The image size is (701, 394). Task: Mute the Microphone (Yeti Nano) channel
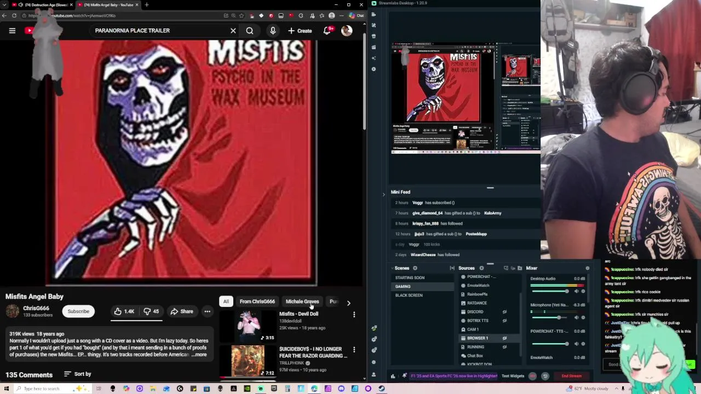point(576,317)
